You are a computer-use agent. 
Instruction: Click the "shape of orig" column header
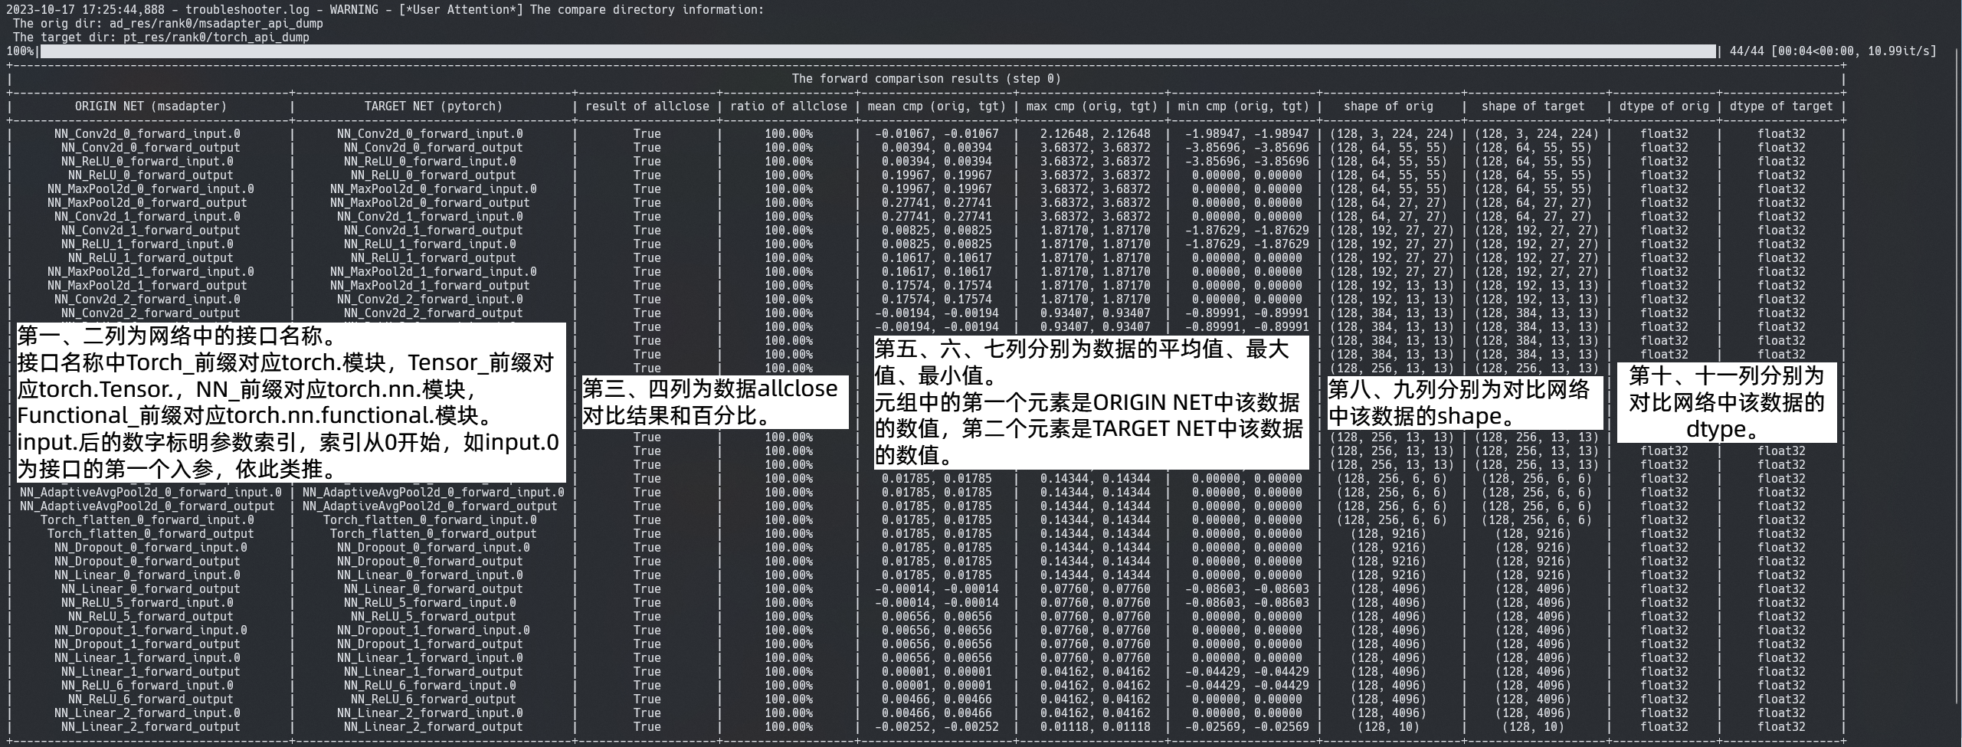click(x=1388, y=106)
